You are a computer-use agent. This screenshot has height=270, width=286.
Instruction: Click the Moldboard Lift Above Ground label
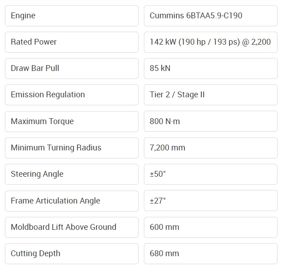71,227
